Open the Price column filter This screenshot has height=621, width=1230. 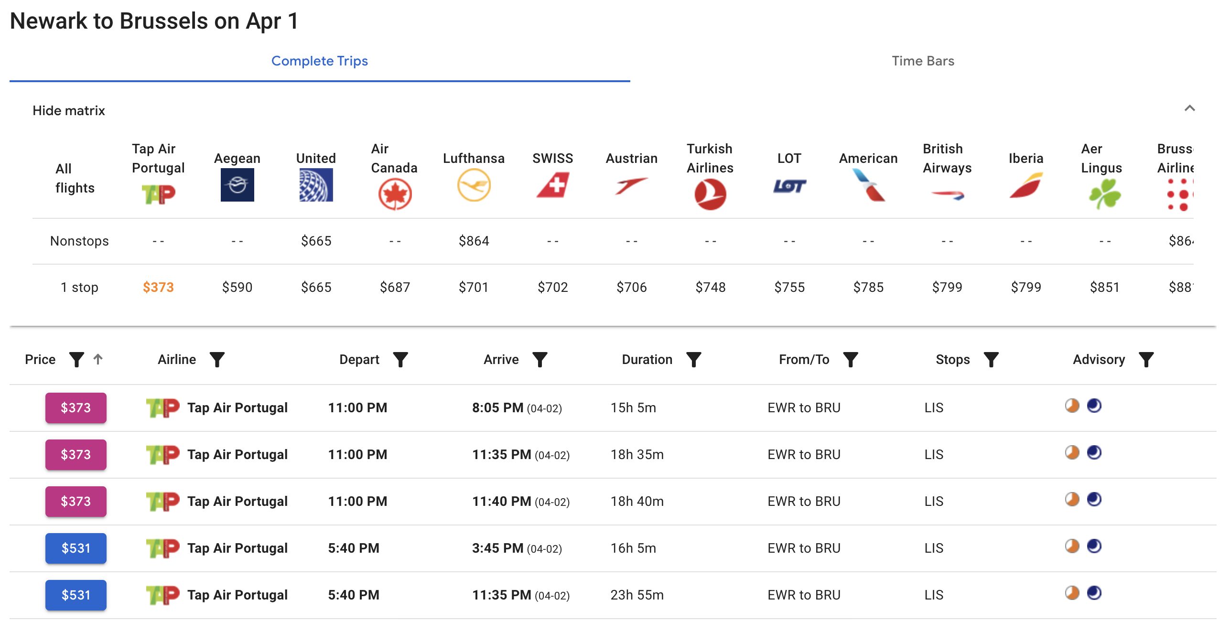(76, 359)
